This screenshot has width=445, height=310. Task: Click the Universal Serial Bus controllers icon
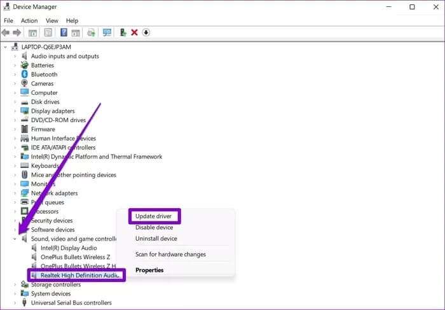(25, 302)
